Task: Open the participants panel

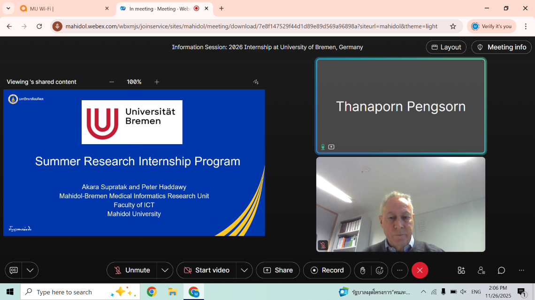Action: [x=481, y=271]
